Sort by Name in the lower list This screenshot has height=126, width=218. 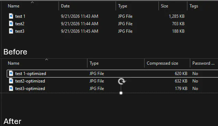[x=14, y=63]
